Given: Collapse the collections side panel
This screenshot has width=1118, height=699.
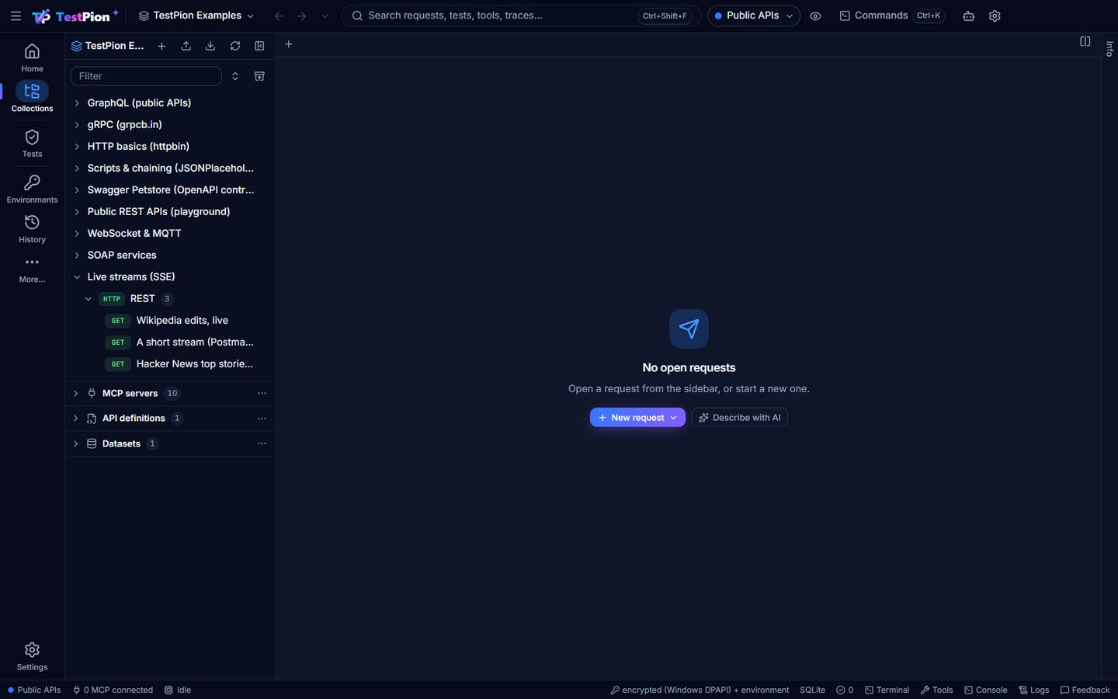Looking at the screenshot, I should [x=259, y=46].
